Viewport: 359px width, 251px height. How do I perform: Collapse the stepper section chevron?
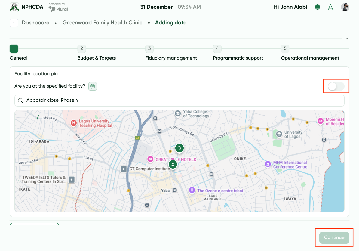click(x=347, y=39)
